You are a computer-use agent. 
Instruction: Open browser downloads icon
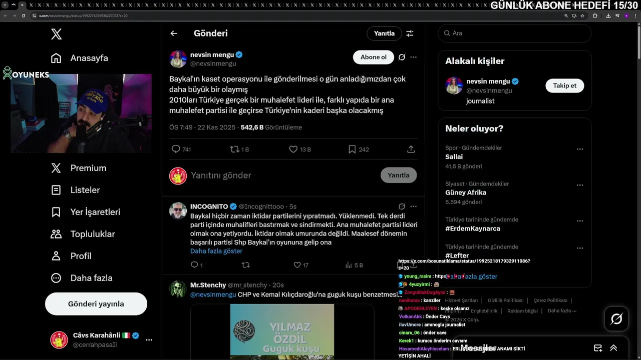608,15
